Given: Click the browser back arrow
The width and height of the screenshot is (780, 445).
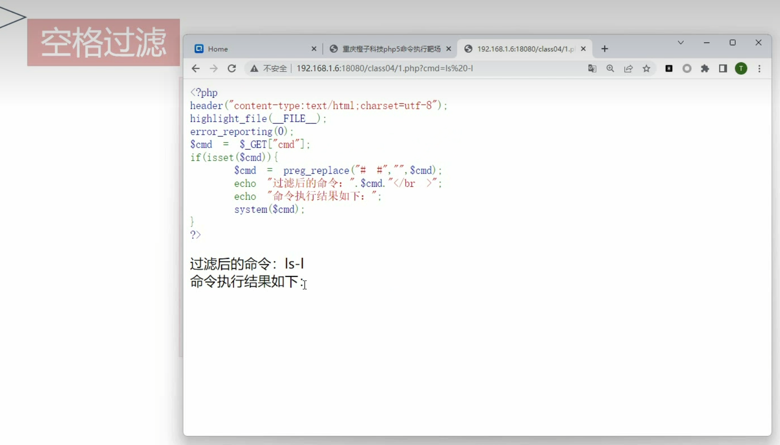Looking at the screenshot, I should tap(196, 68).
